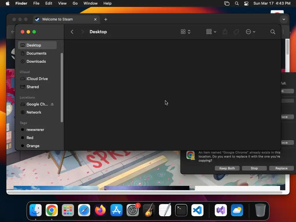The width and height of the screenshot is (296, 222).
Task: Open the File menu
Action: tap(36, 3)
